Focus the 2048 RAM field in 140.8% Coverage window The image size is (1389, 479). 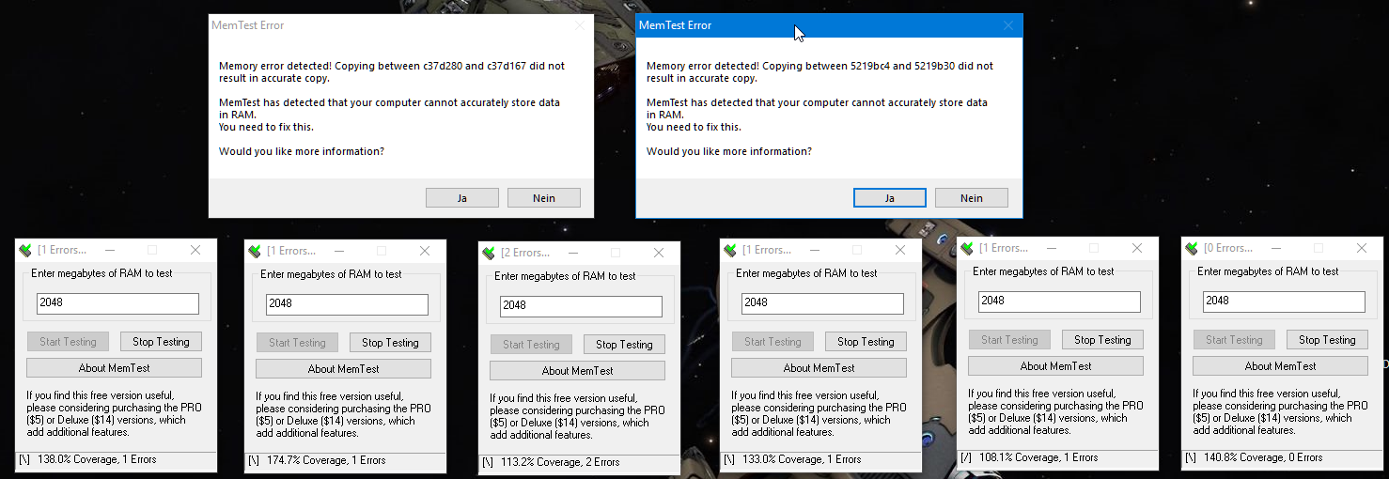[x=1284, y=301]
